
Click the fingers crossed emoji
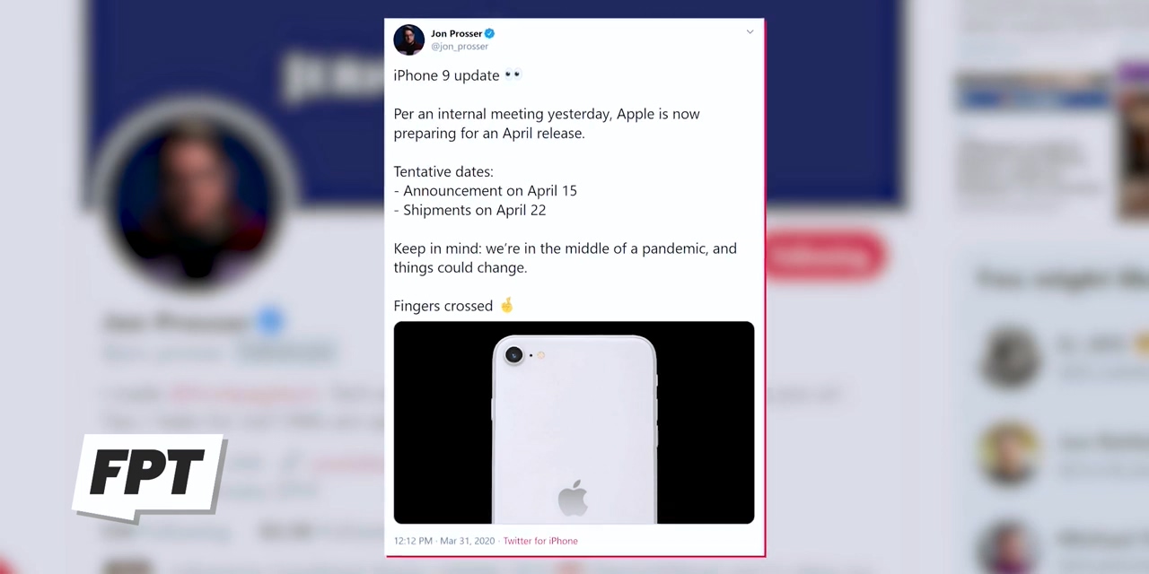(506, 305)
